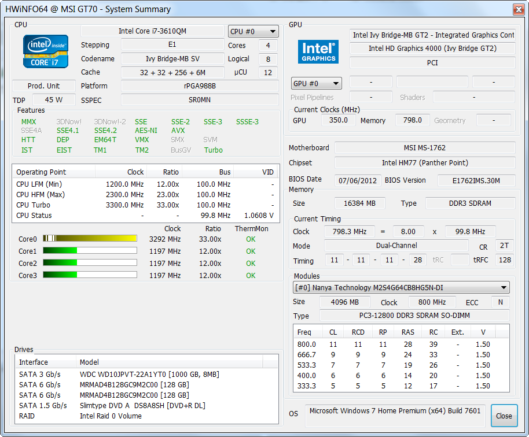Click the Stepping field E1

click(x=172, y=45)
